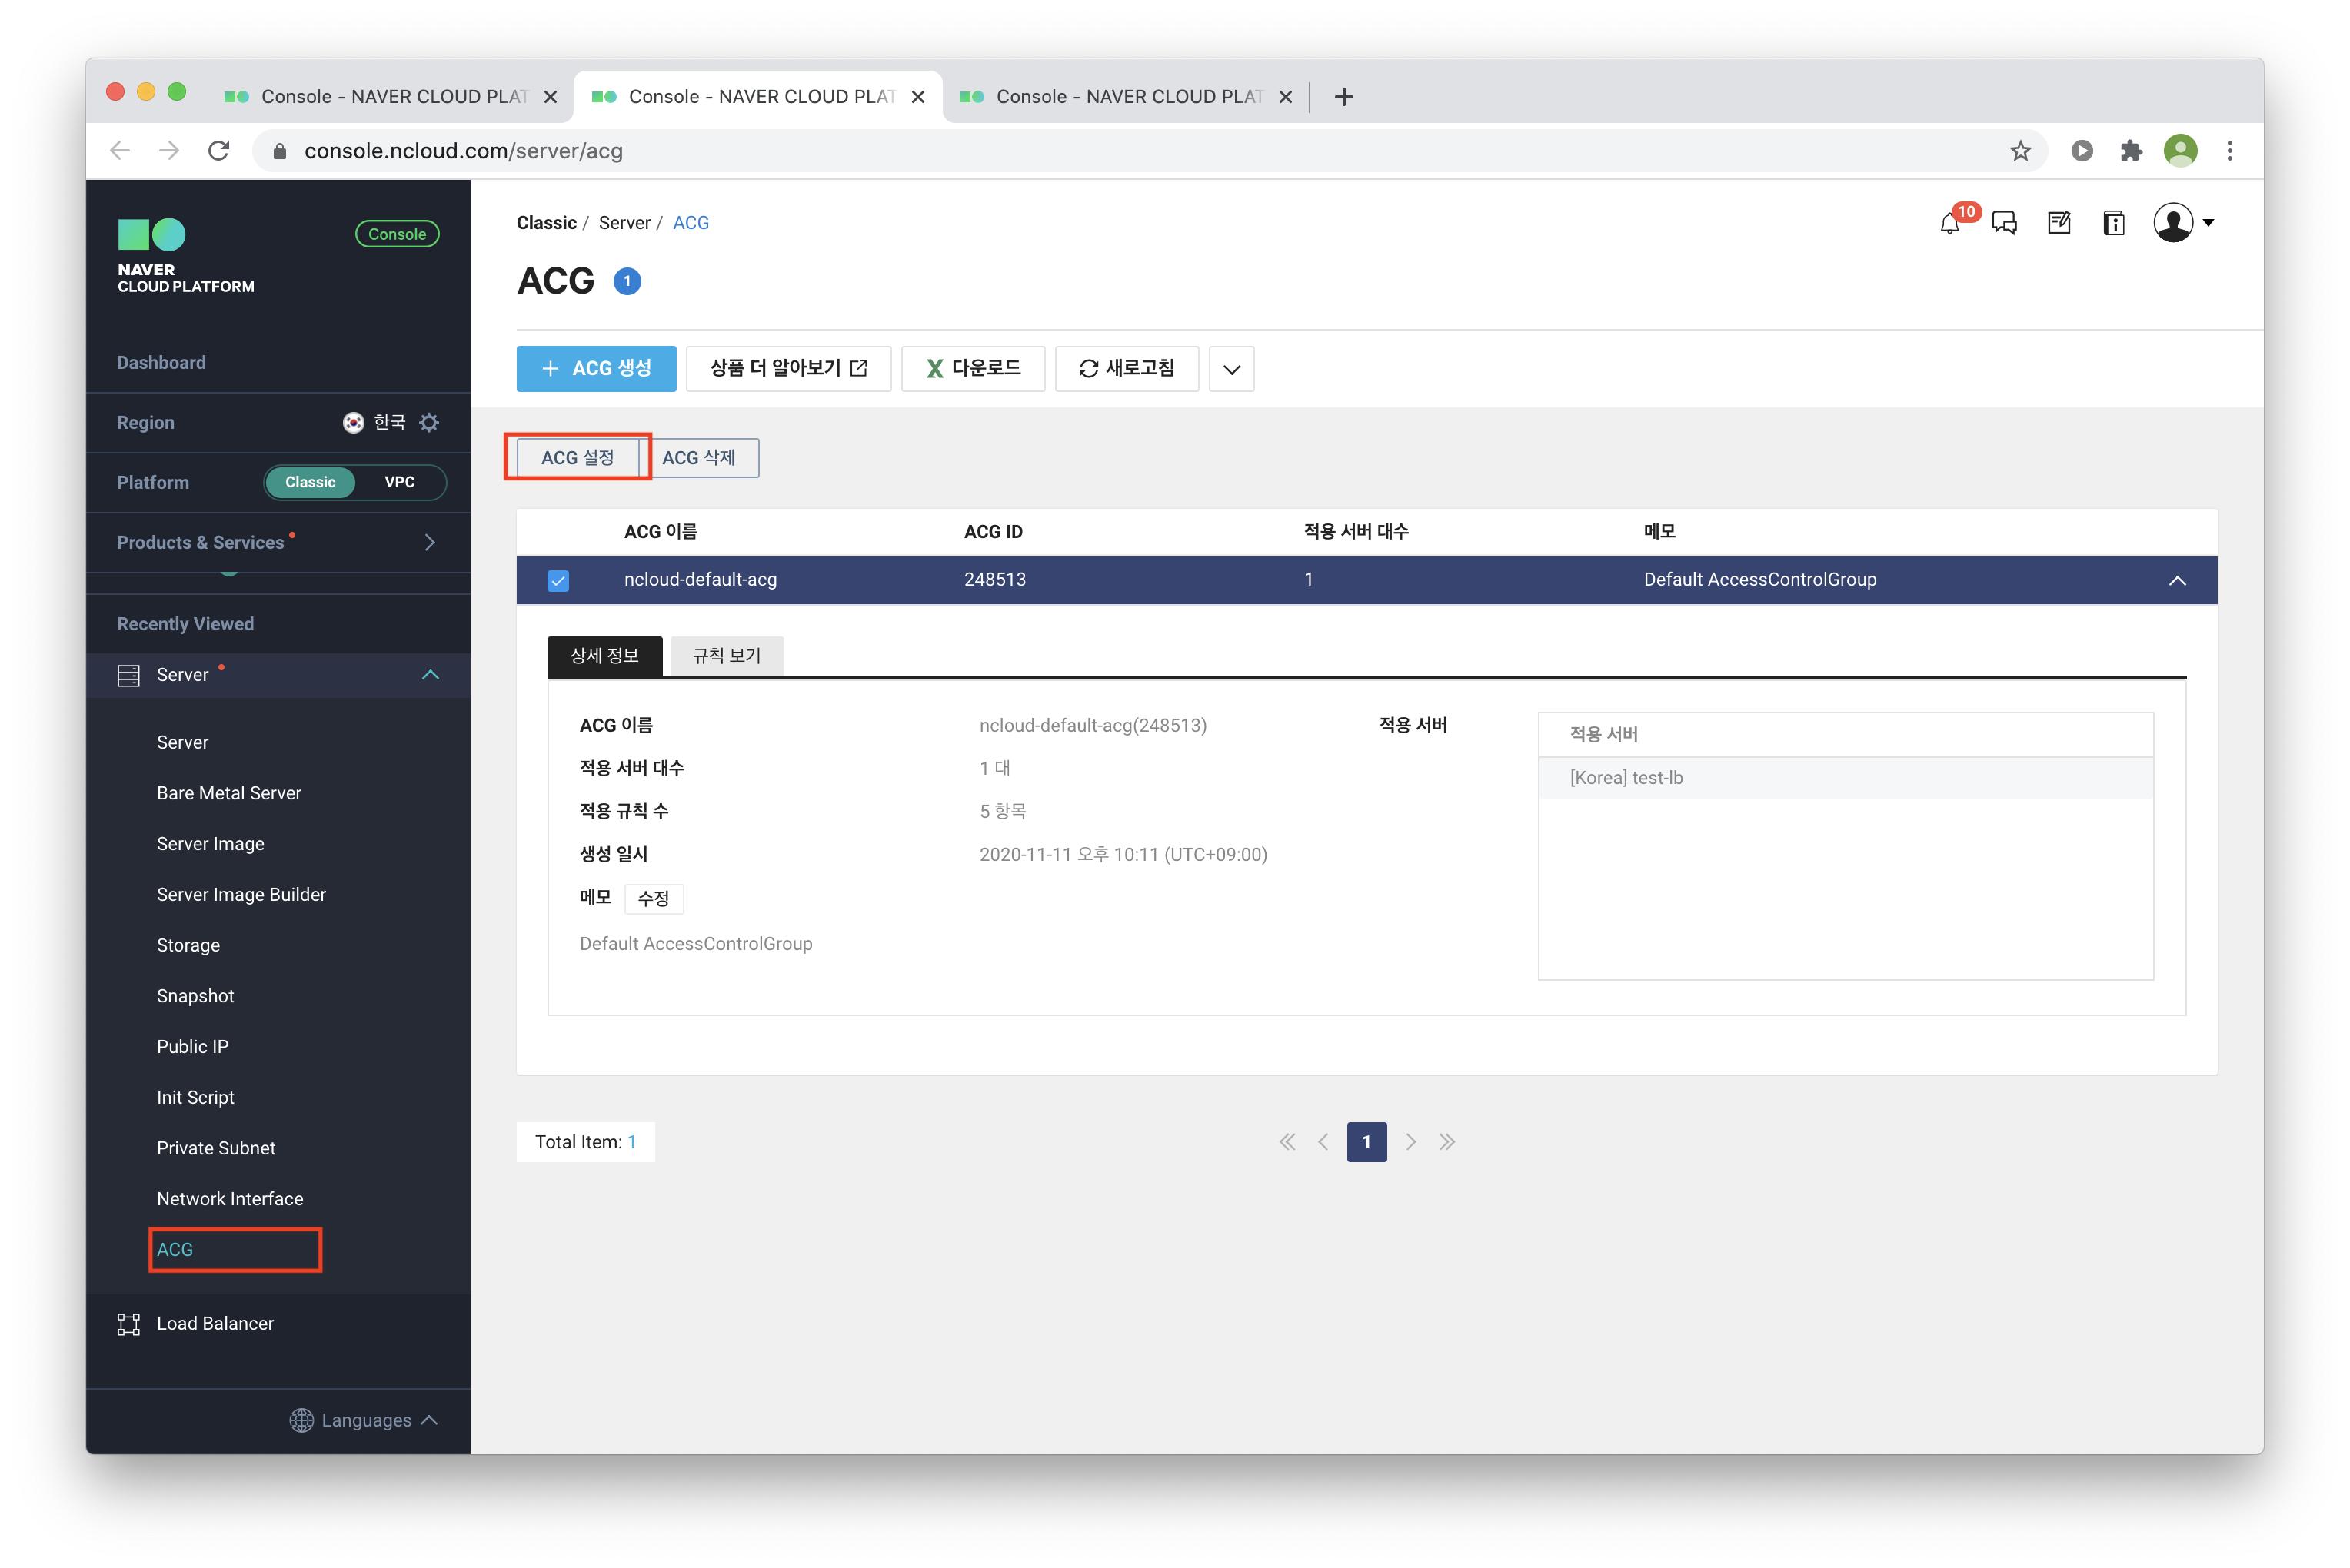The width and height of the screenshot is (2350, 1568).
Task: Select the Classic platform option
Action: (310, 483)
